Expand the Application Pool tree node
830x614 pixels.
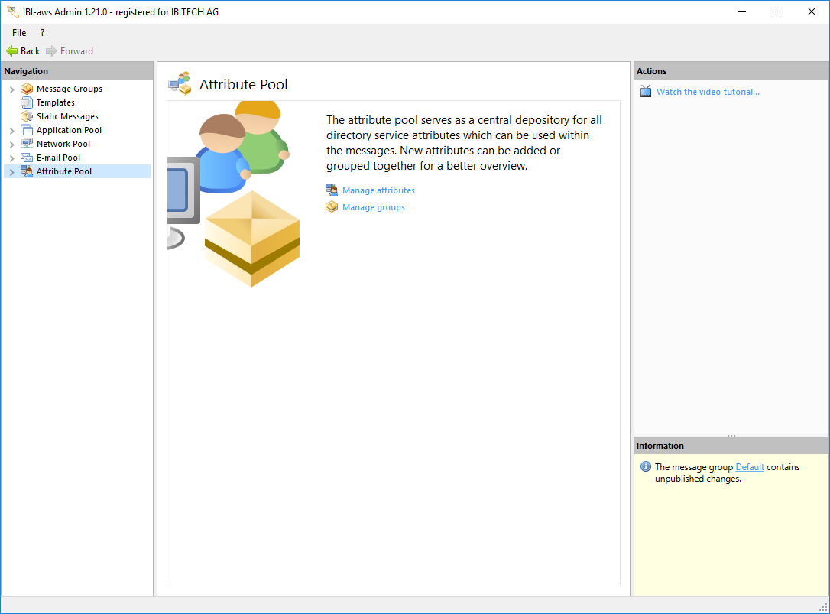click(11, 131)
